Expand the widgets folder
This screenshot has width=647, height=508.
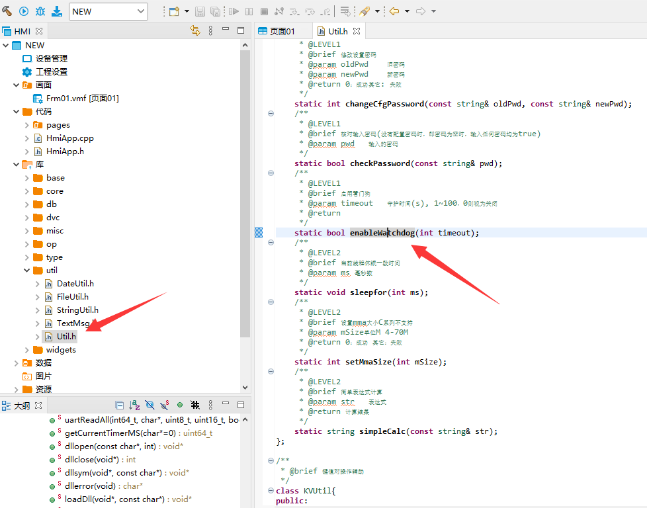(x=27, y=350)
